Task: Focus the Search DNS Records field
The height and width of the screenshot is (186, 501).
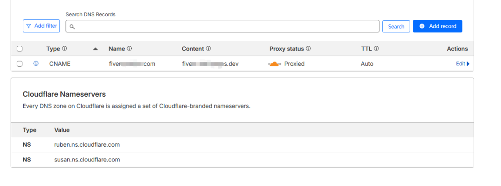Action: (223, 26)
